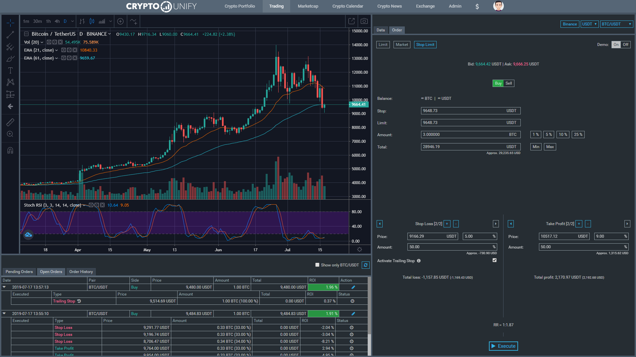Open the Crypto Calendar menu
636x357 pixels.
click(x=347, y=6)
